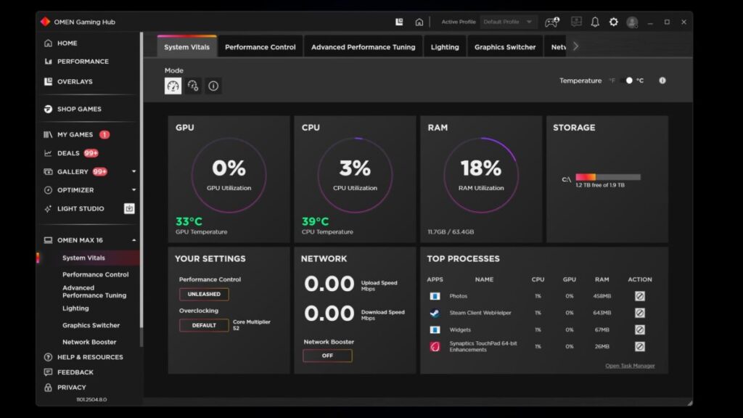Select Performance Control in the sidebar tree

click(95, 274)
